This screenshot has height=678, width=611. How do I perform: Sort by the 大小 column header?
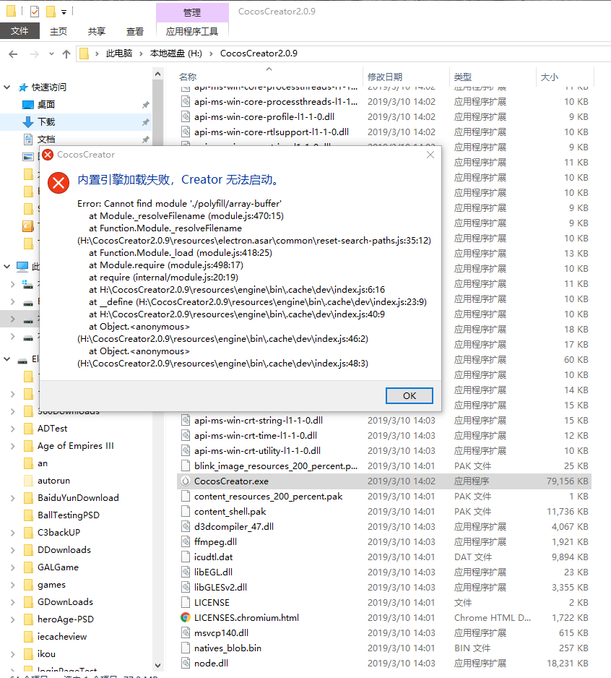[x=549, y=77]
